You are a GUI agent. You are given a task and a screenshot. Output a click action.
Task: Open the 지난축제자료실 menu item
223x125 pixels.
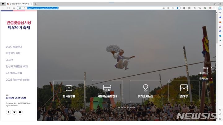point(14,73)
